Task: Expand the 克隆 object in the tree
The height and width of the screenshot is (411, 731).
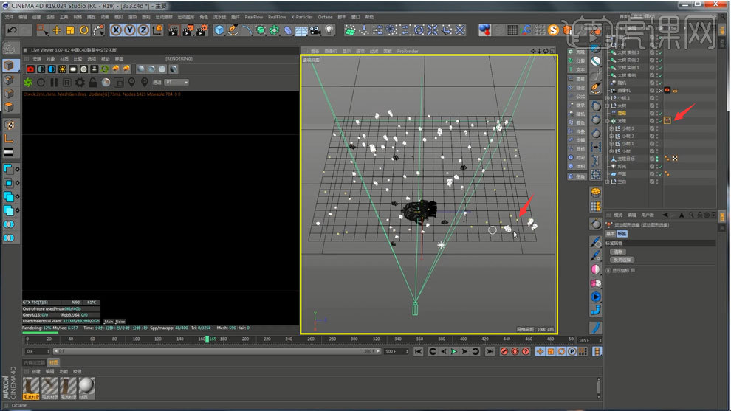Action: point(608,120)
